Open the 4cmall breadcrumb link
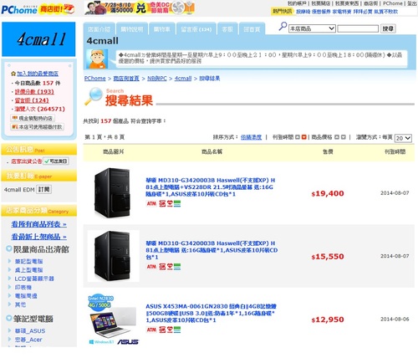Screen dimensions: 418x358 click(183, 79)
